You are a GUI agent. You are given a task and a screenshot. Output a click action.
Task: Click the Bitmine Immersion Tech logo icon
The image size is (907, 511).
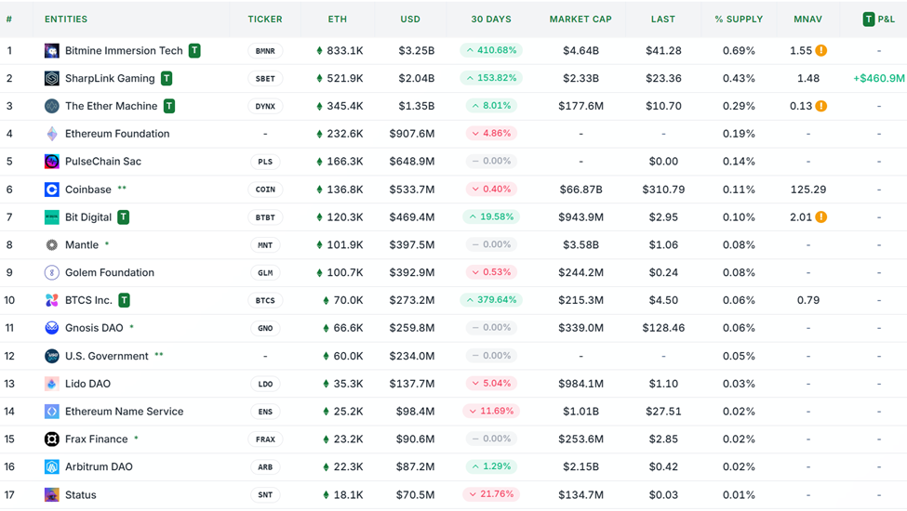click(x=52, y=51)
